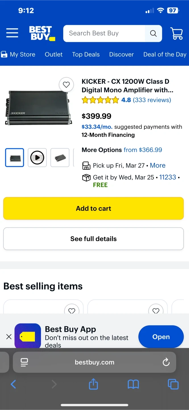189x410 pixels.
Task: Change delivery ZIP code 11233
Action: tap(168, 177)
